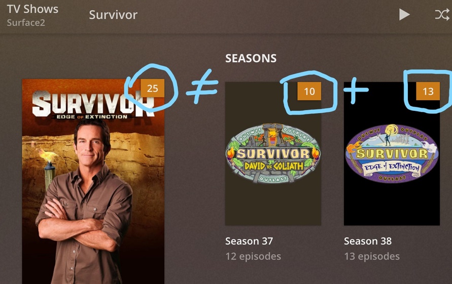Screen dimensions: 452x284
Task: Click the David vs Goliath logo
Action: [273, 153]
